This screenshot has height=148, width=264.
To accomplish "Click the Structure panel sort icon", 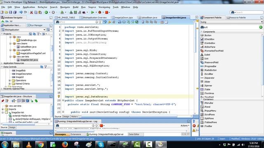I will 13,101.
